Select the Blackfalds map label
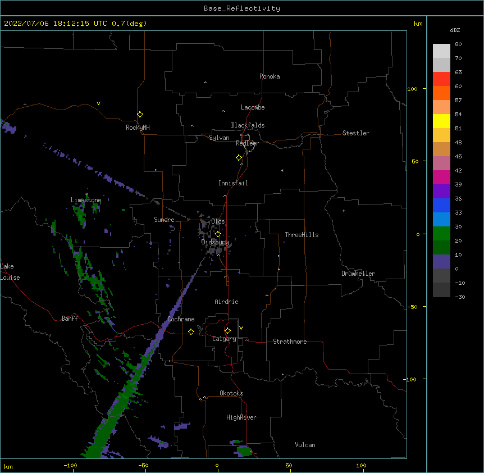The height and width of the screenshot is (473, 484). pyautogui.click(x=248, y=125)
